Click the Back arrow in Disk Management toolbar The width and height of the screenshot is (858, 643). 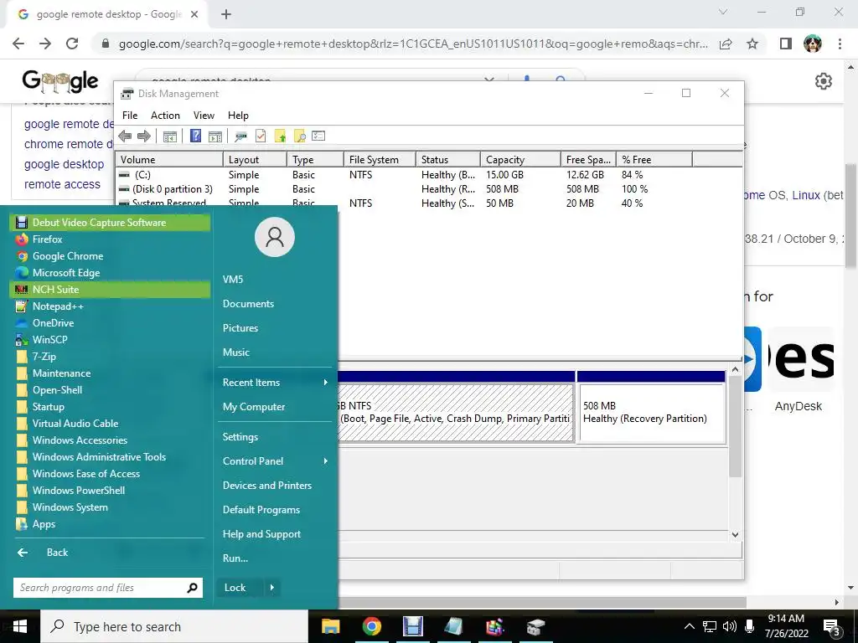(x=125, y=136)
